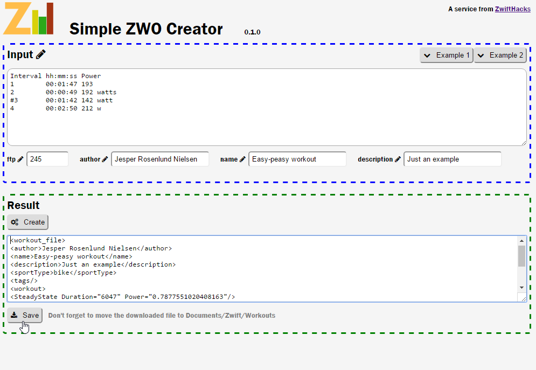
Task: Click the Create button
Action: tap(27, 222)
